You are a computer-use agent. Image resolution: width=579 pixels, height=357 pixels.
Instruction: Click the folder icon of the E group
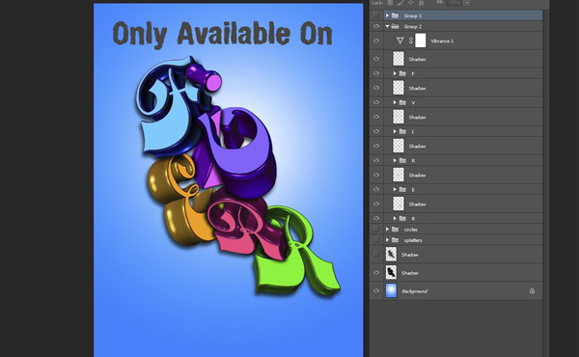[x=402, y=189]
